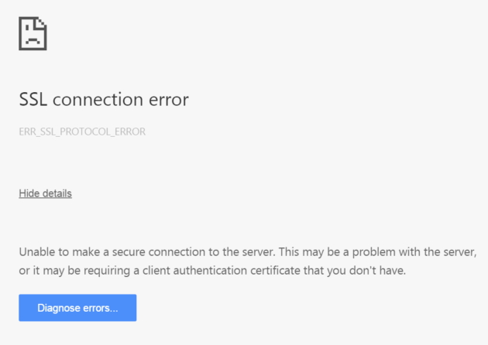Collapse the details via Hide details
This screenshot has height=345, width=488.
click(x=46, y=193)
